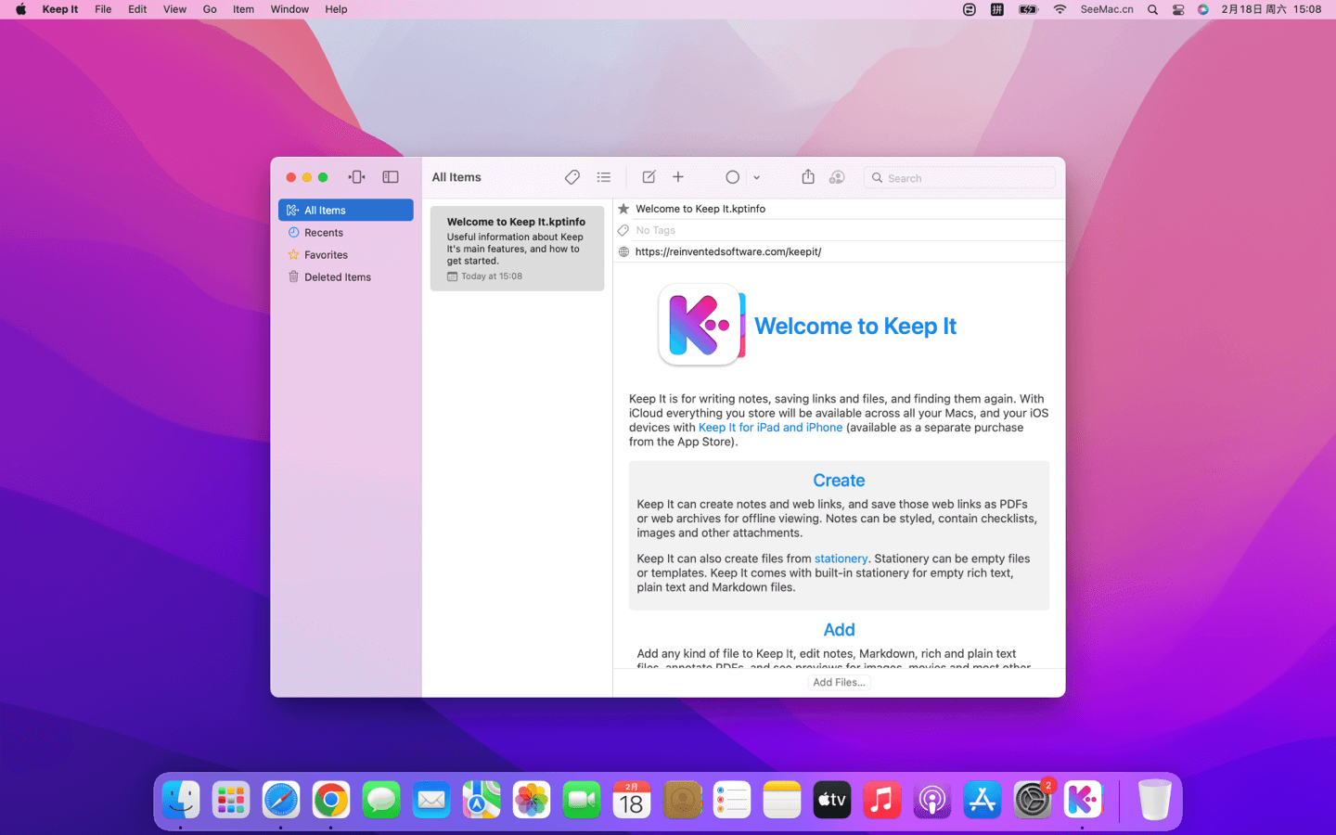
Task: Open the Help menu
Action: point(336,9)
